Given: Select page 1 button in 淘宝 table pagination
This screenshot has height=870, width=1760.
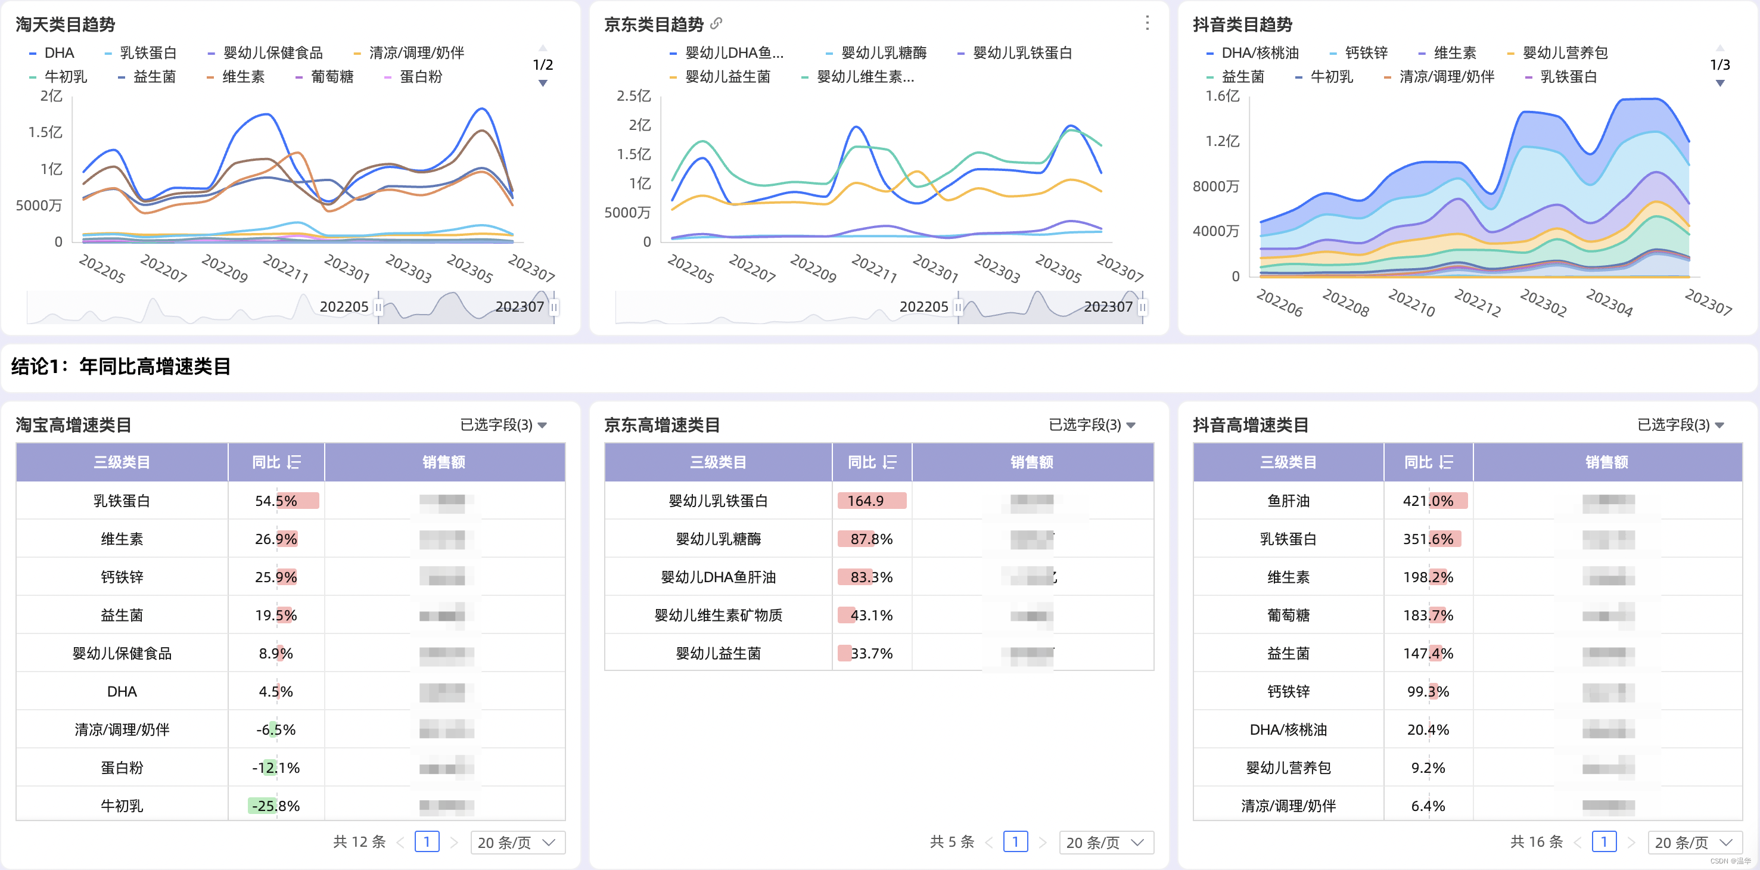Looking at the screenshot, I should click(427, 842).
